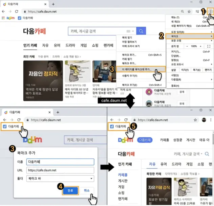The image size is (214, 206).
Task: Click the 이름 field containing 다음카페
Action: tap(60, 162)
